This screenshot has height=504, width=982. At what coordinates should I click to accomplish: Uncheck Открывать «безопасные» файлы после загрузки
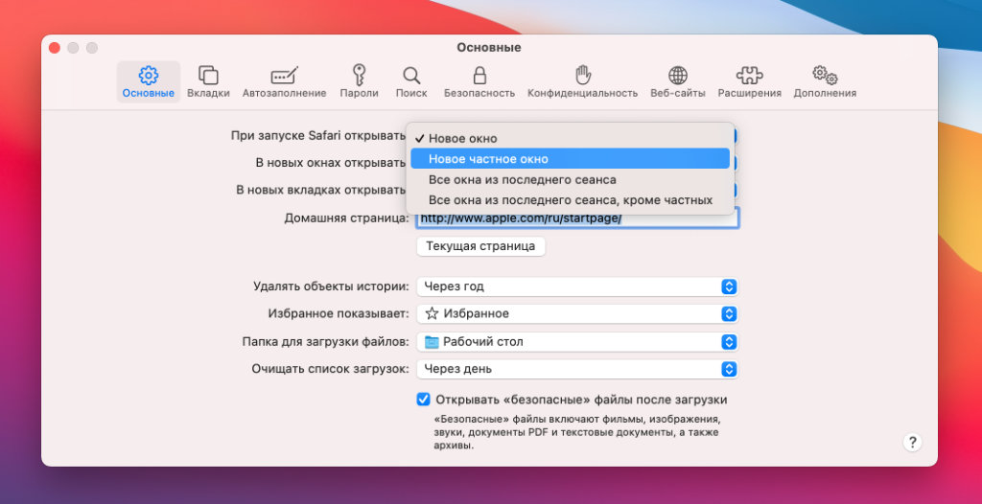pyautogui.click(x=423, y=400)
